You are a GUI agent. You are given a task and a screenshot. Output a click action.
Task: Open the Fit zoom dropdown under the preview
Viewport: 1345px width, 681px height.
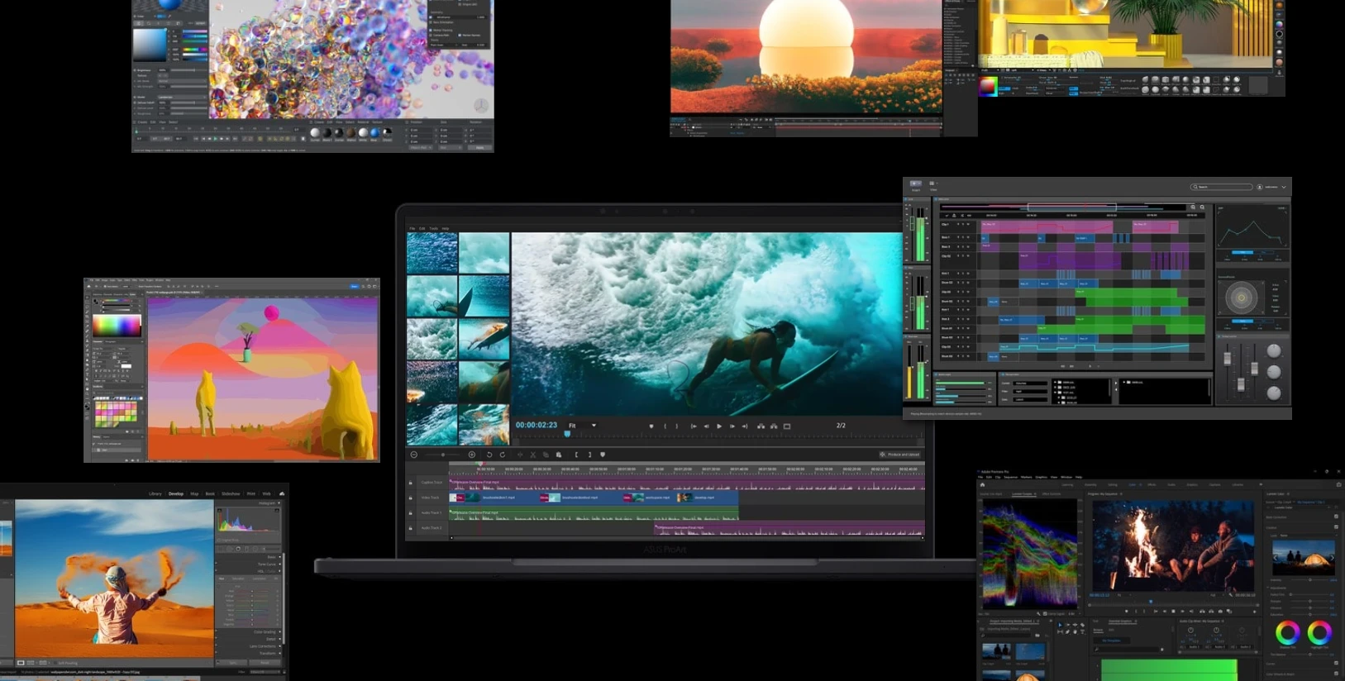click(582, 426)
